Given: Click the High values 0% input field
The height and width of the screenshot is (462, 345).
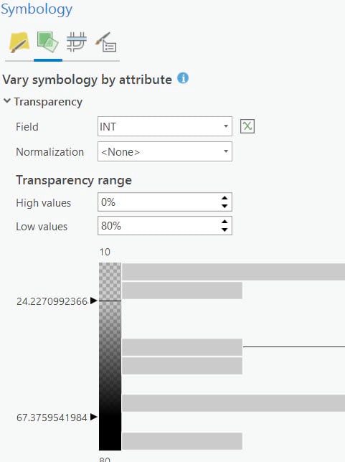Looking at the screenshot, I should (x=159, y=202).
